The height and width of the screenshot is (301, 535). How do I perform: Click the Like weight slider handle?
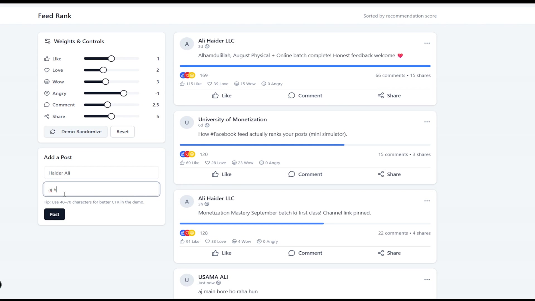click(111, 59)
